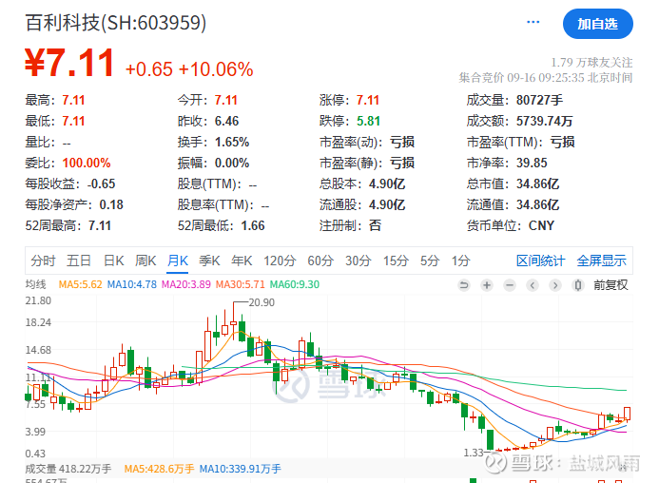Viewport: 659px width, 483px height.
Task: Click the MA30:5.71 indicator label
Action: tap(240, 284)
